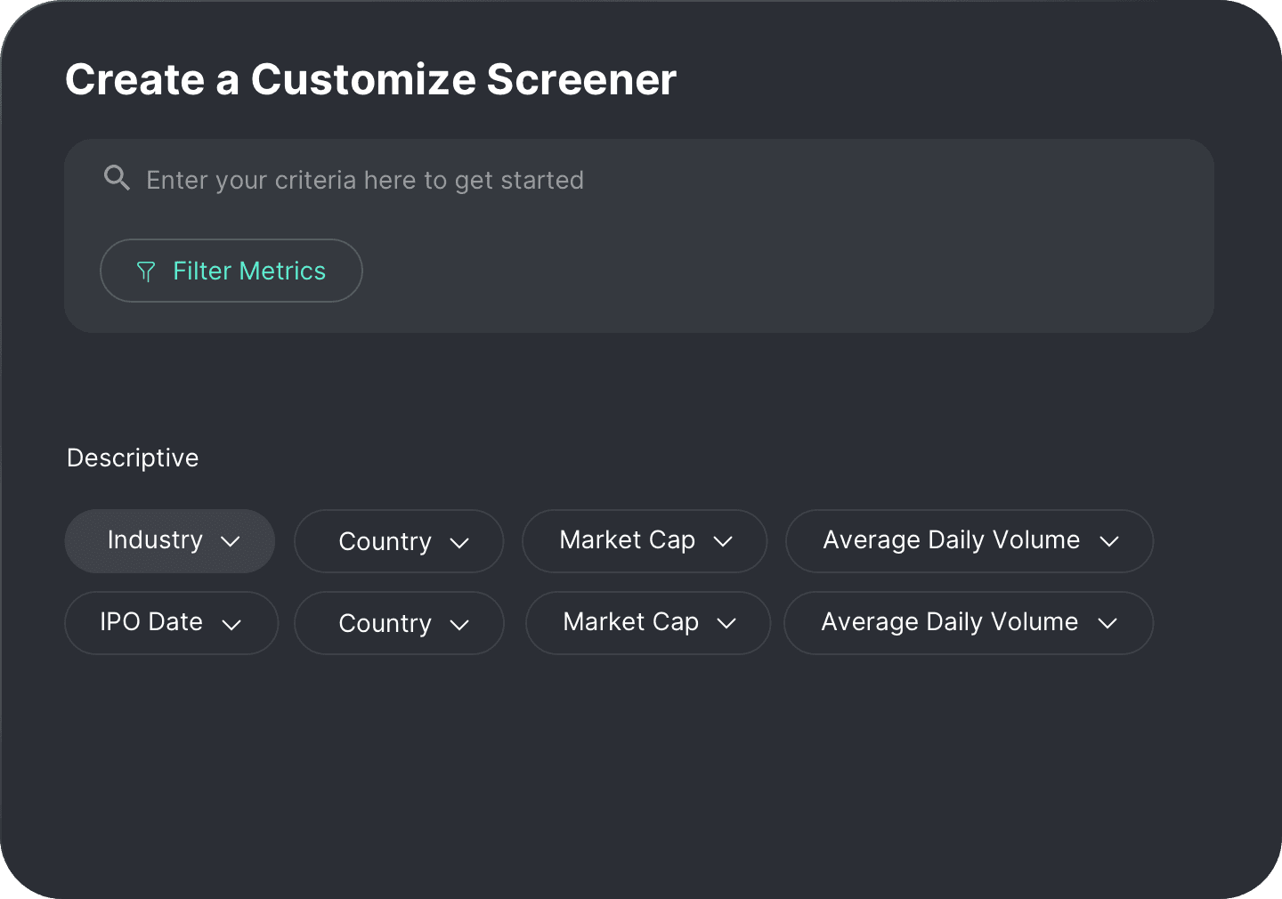Click the chevron next to Country in bottom row
The image size is (1282, 899).
pyautogui.click(x=459, y=624)
